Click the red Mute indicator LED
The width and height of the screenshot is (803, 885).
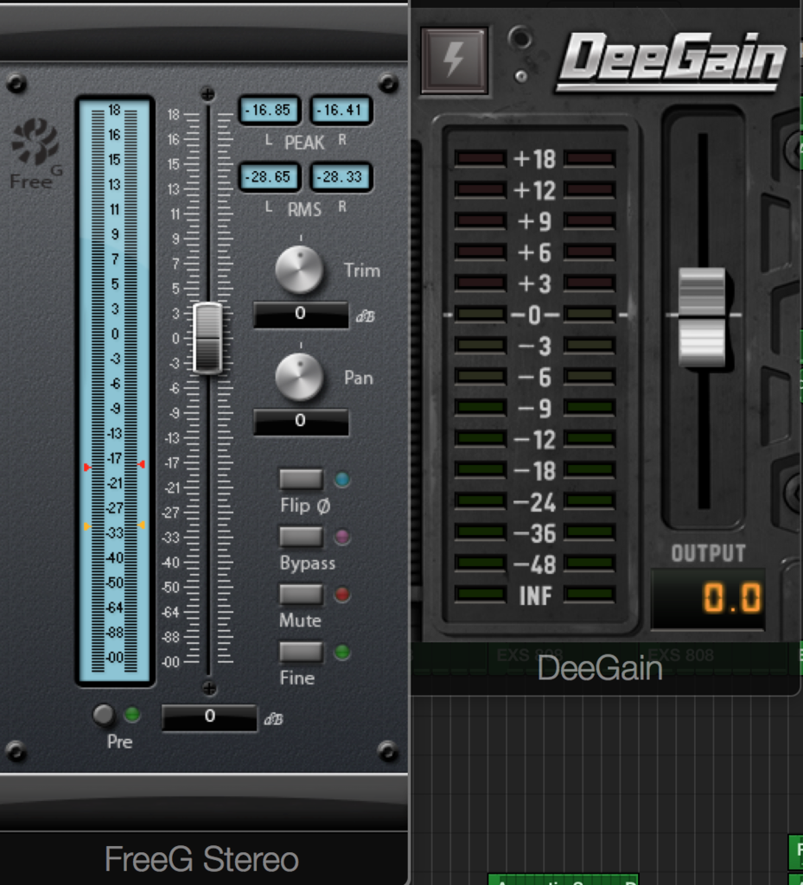pyautogui.click(x=342, y=594)
